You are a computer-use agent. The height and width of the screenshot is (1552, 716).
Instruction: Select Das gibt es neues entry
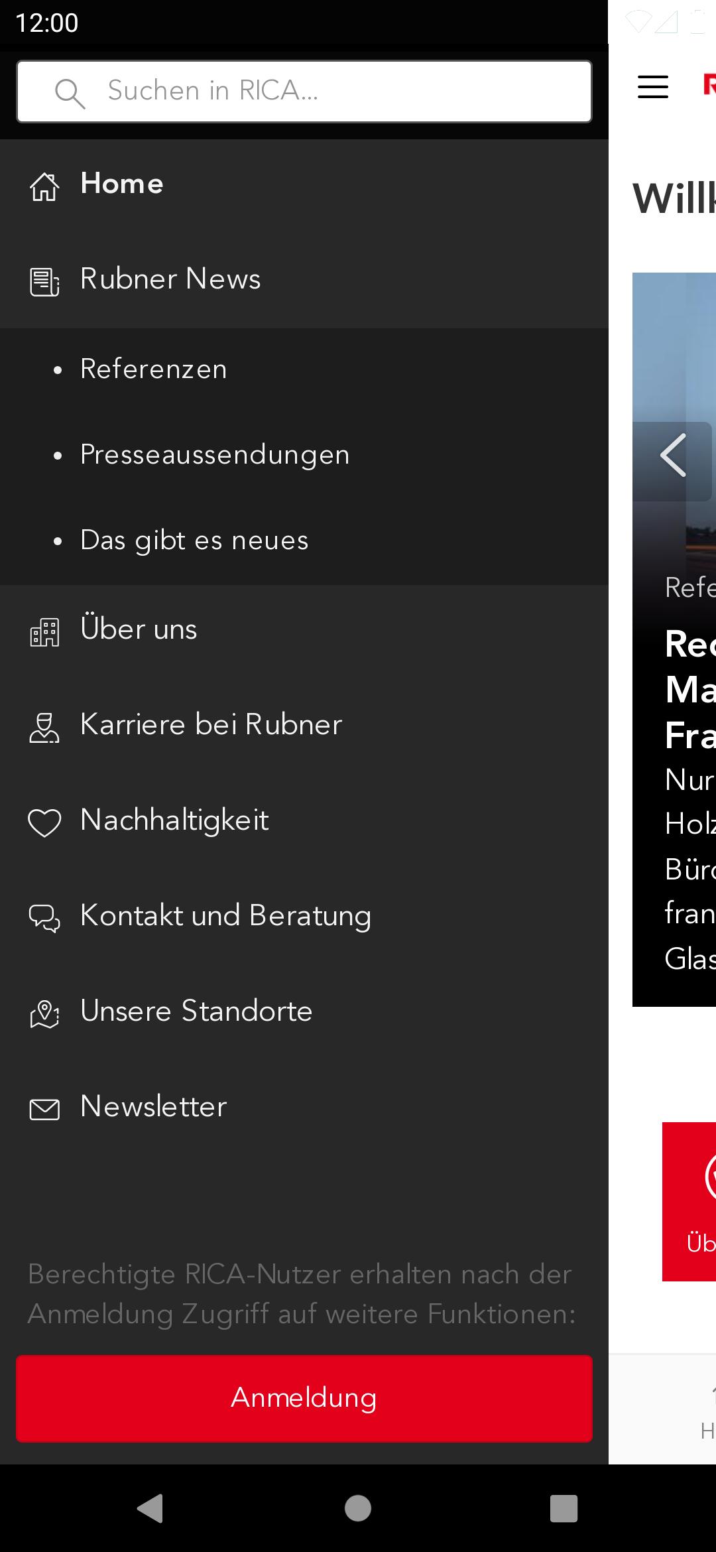194,541
